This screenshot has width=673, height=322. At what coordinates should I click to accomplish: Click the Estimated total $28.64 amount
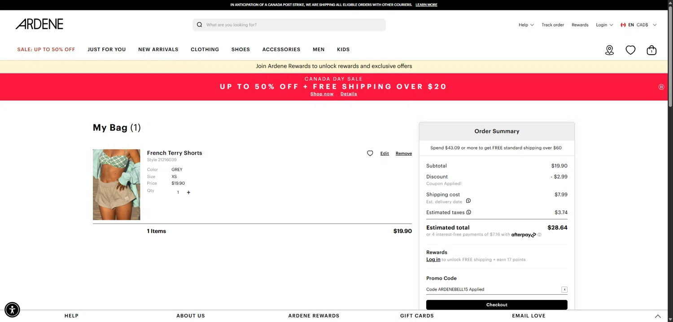[557, 228]
